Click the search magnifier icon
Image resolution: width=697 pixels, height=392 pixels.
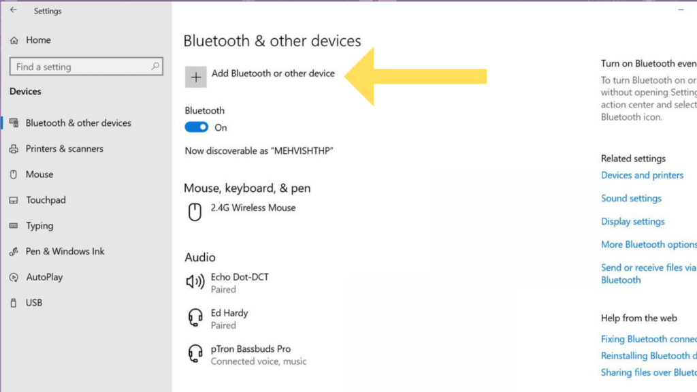pyautogui.click(x=155, y=66)
